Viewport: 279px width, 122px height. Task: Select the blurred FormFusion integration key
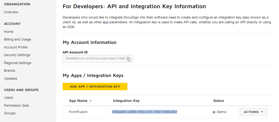pyautogui.click(x=144, y=112)
